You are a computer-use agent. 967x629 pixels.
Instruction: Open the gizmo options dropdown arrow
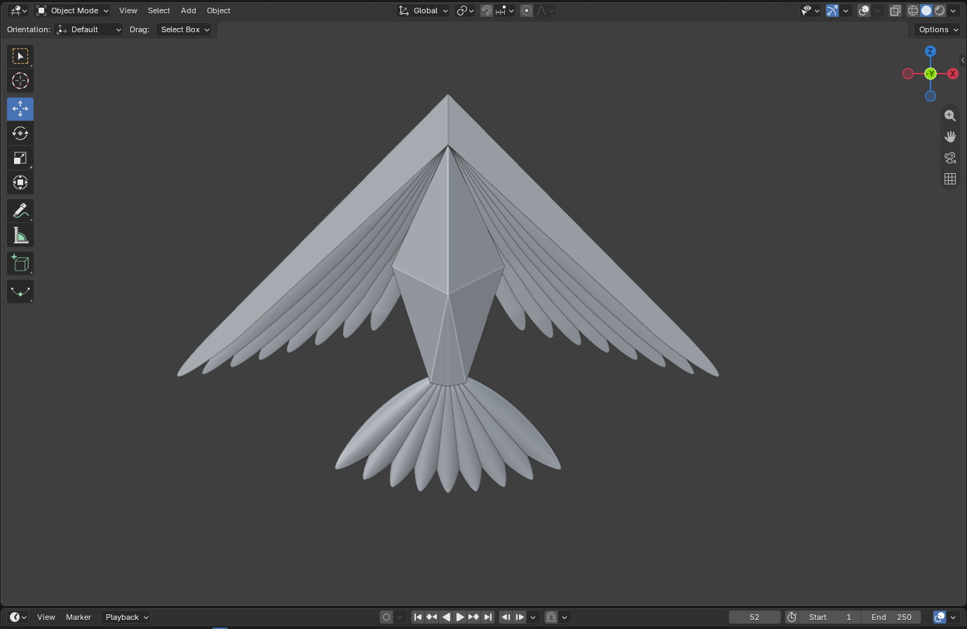[846, 11]
